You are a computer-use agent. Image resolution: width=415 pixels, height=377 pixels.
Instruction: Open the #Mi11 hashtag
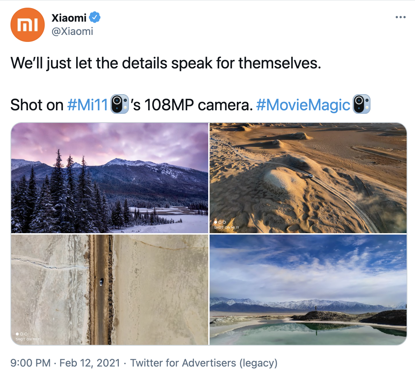point(88,105)
